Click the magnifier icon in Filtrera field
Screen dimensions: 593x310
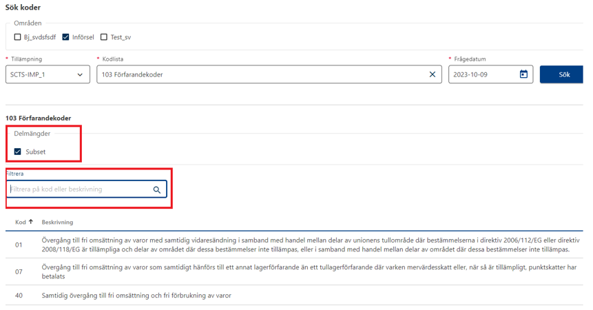pyautogui.click(x=157, y=189)
